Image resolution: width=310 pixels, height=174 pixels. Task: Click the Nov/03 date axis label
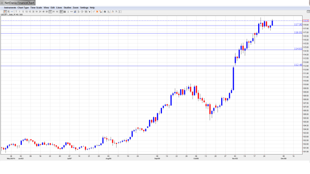(x=235, y=159)
